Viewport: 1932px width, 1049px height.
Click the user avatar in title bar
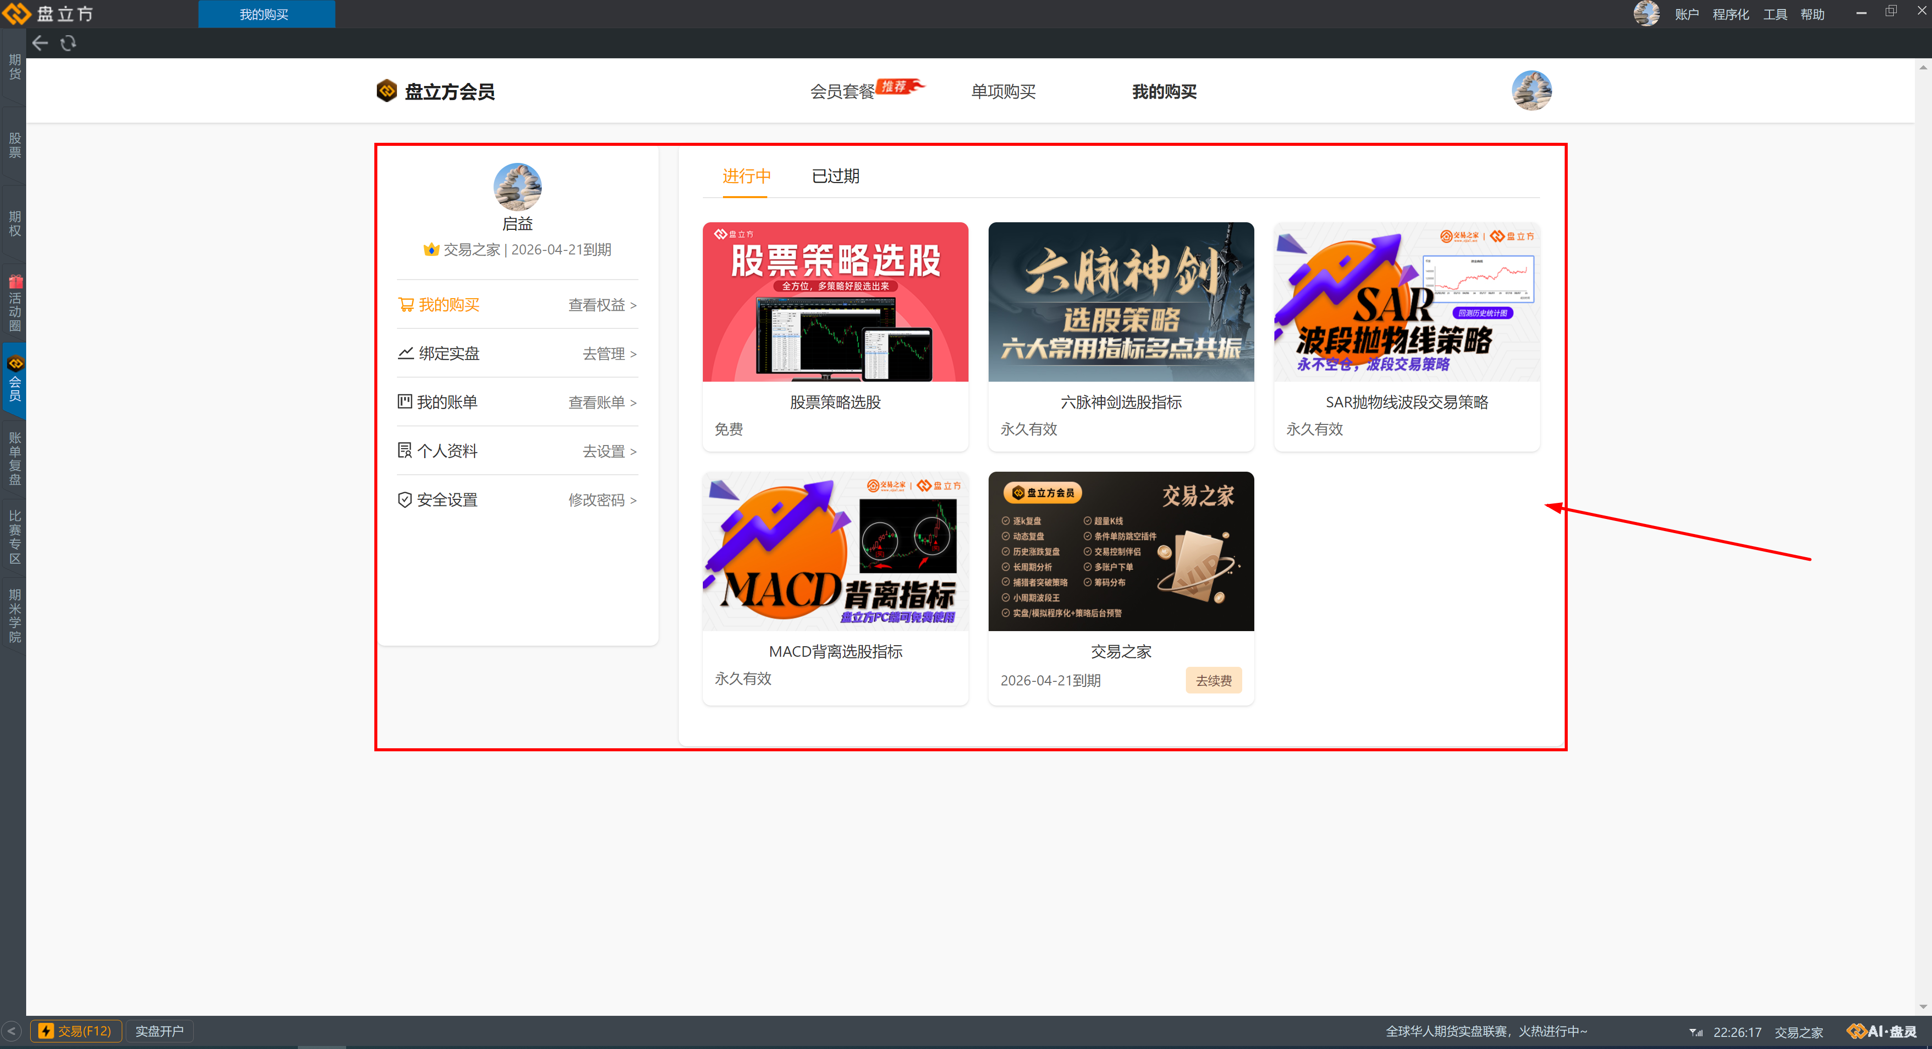point(1646,14)
